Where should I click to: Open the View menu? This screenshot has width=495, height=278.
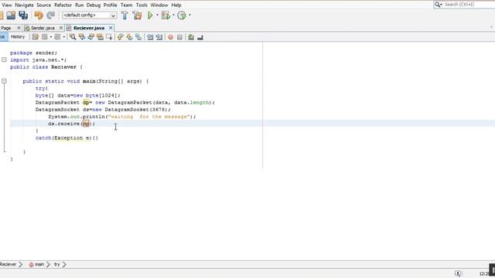[x=7, y=5]
